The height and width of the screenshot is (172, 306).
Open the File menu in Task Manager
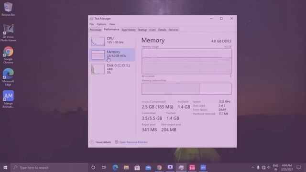click(91, 24)
